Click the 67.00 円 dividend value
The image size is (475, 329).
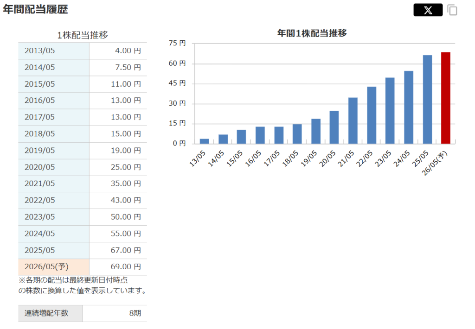pos(126,250)
